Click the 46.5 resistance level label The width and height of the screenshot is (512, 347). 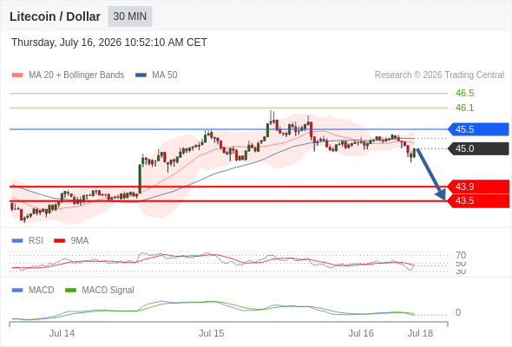click(464, 93)
